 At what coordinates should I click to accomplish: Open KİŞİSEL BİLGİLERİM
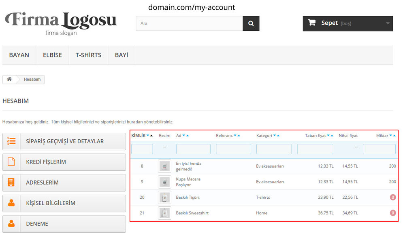64,203
